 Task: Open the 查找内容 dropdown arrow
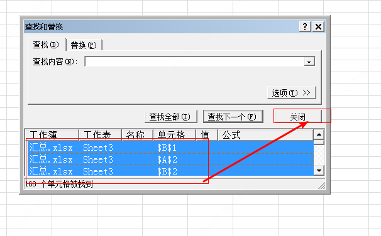(309, 62)
